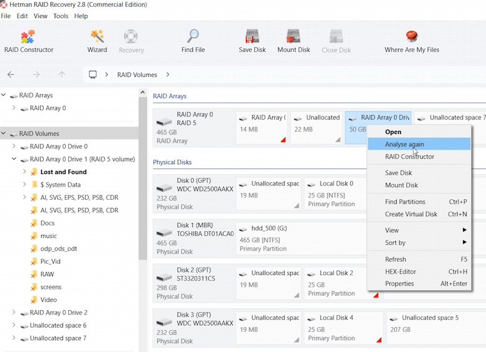Screen dimensions: 486x352
Task: Open the Edit menu
Action: pyautogui.click(x=22, y=16)
